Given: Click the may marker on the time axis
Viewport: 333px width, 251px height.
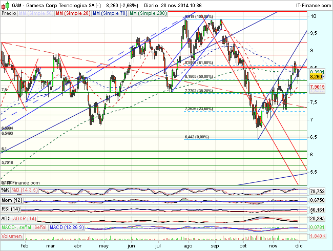Looking at the screenshot, I should point(104,246).
